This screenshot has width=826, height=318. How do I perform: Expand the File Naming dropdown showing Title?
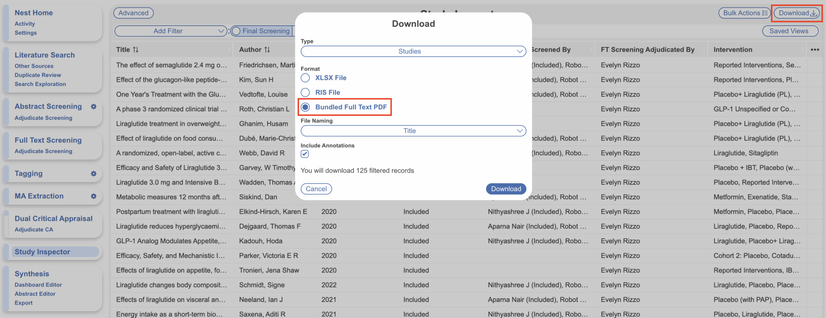pyautogui.click(x=413, y=131)
